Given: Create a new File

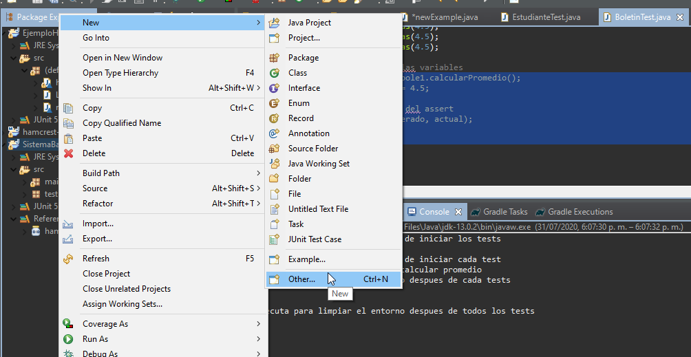Looking at the screenshot, I should point(333,194).
